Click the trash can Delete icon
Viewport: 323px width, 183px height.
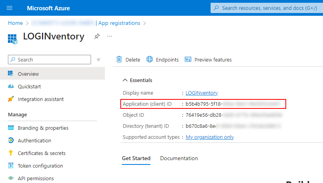[119, 59]
